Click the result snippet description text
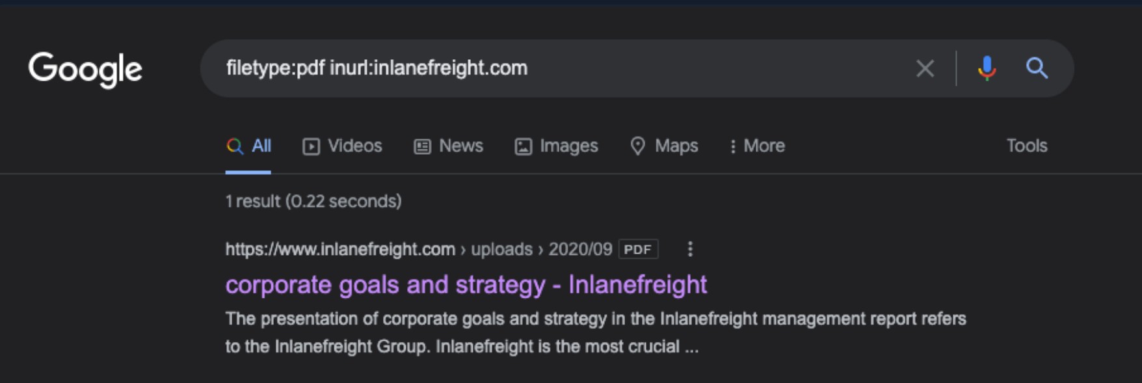1142x383 pixels. [596, 332]
